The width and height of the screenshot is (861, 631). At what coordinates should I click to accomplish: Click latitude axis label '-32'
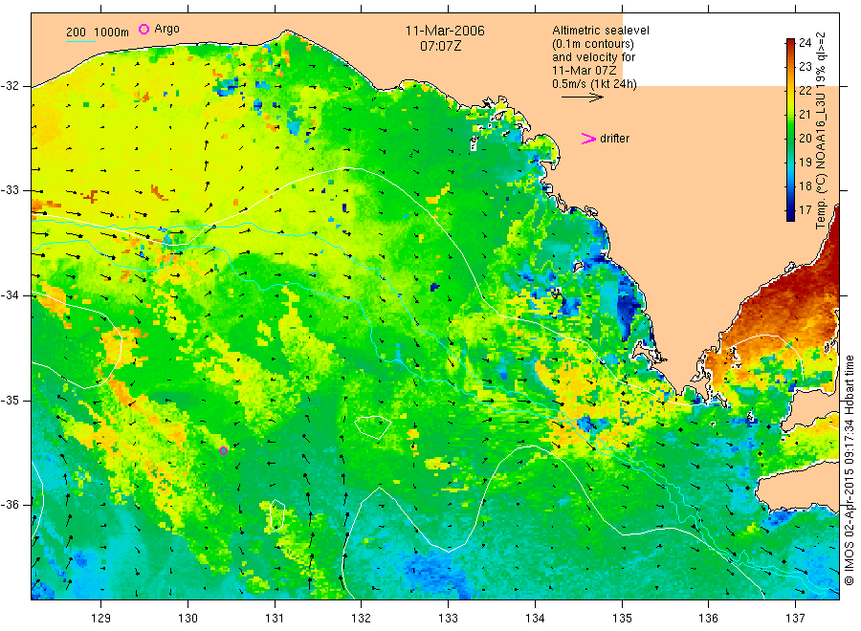(10, 86)
